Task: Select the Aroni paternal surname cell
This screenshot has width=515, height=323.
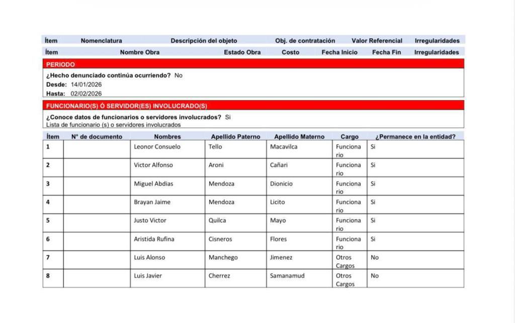Action: click(216, 165)
